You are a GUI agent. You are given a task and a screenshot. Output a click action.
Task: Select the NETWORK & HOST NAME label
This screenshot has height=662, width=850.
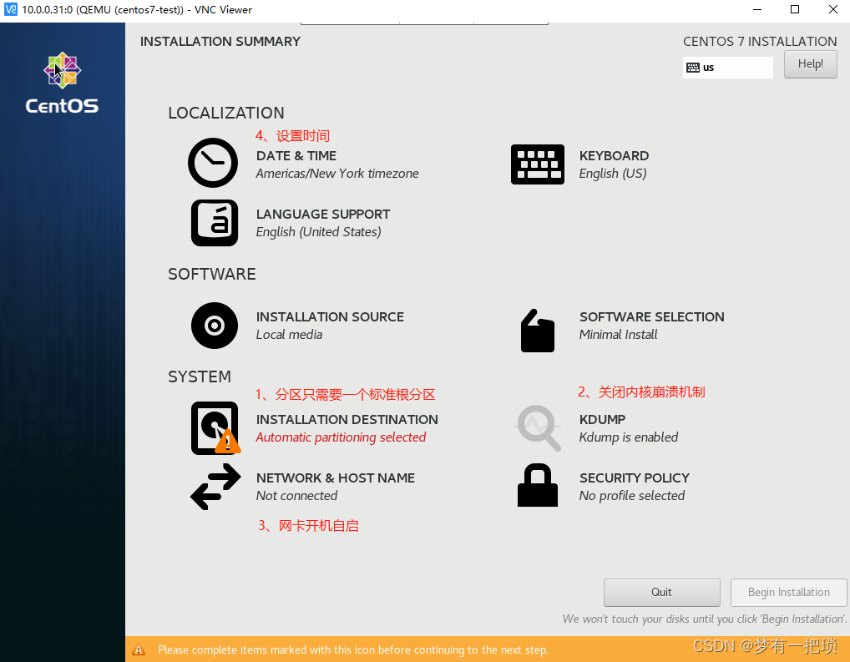(336, 478)
